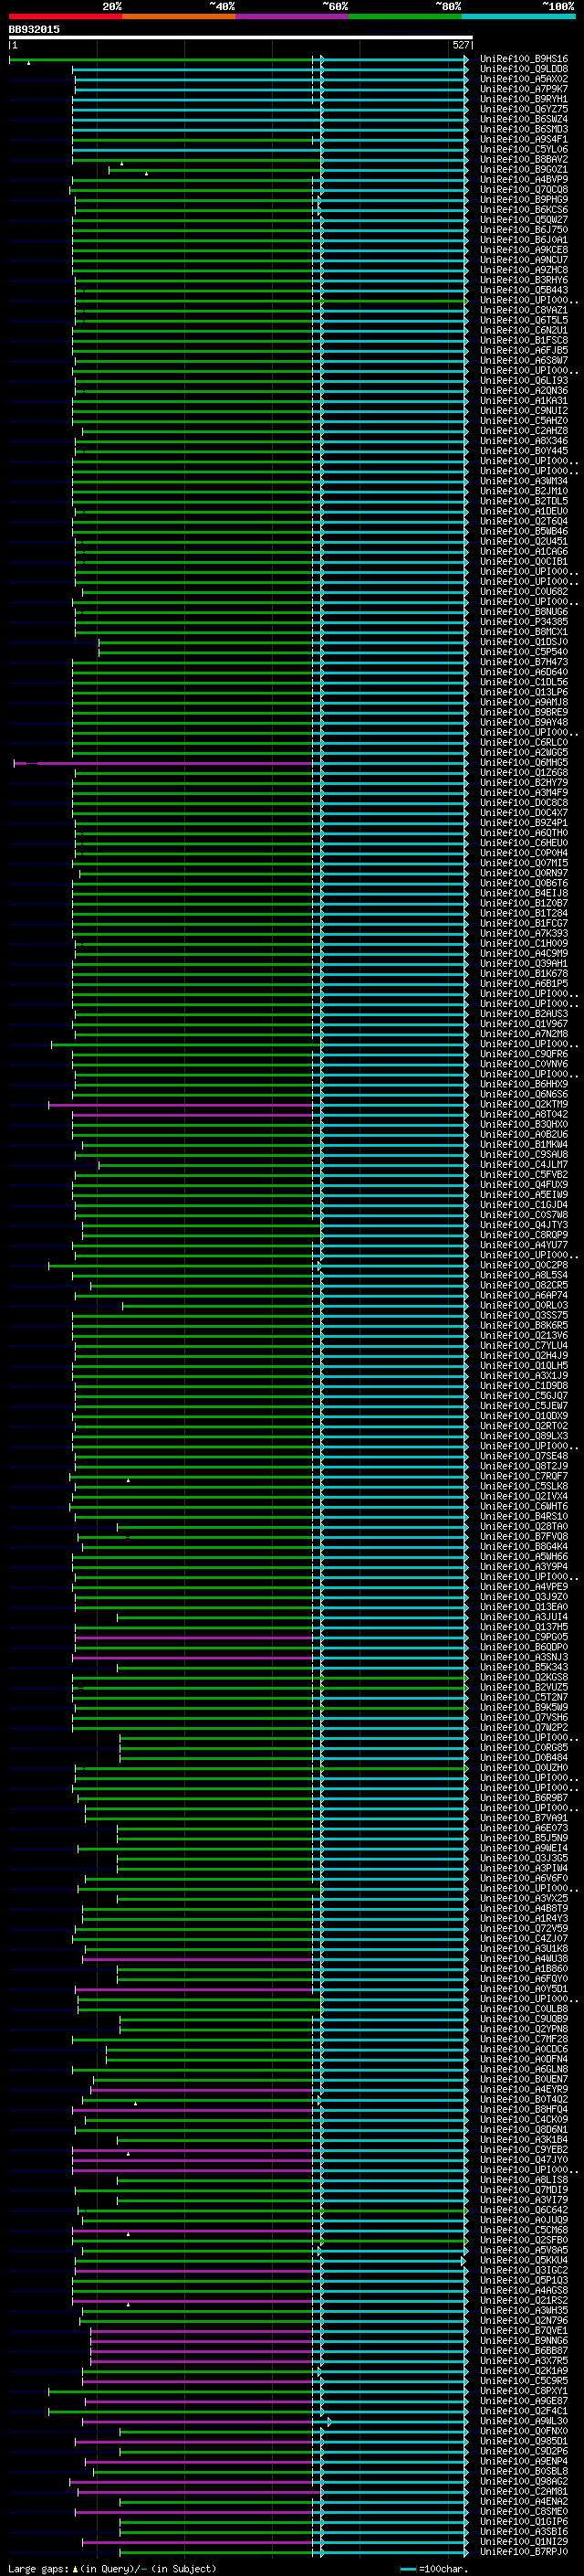Select hit label UniRef100_C0U682
This screenshot has width=584, height=2576.
(524, 592)
